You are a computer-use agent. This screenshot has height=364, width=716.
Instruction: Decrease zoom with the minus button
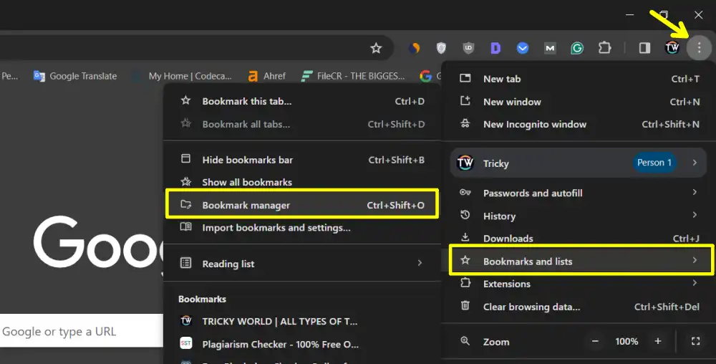tap(595, 341)
